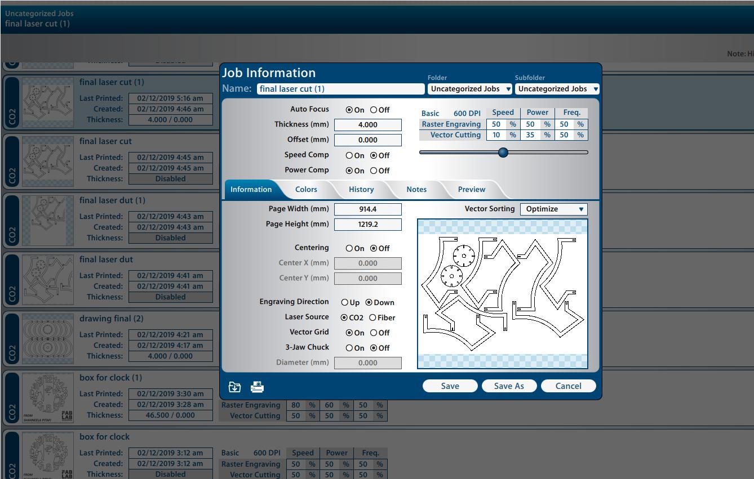Click the print job icon in Job Information
The height and width of the screenshot is (479, 754).
click(257, 387)
